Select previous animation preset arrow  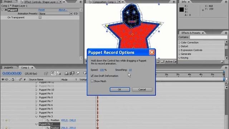[74, 14]
